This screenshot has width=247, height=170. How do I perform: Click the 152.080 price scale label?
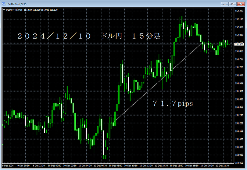[x=239, y=27]
